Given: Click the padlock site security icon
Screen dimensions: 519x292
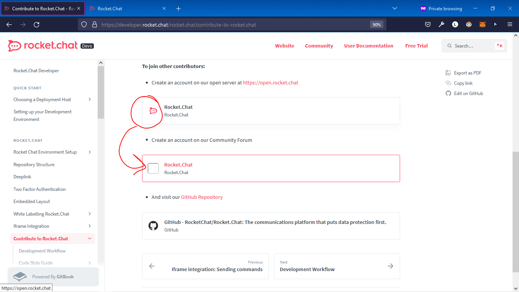Looking at the screenshot, I should [x=95, y=24].
